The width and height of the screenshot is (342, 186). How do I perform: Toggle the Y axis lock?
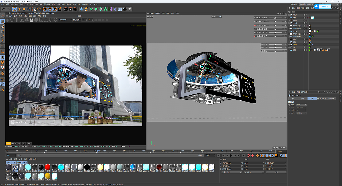click(50, 9)
